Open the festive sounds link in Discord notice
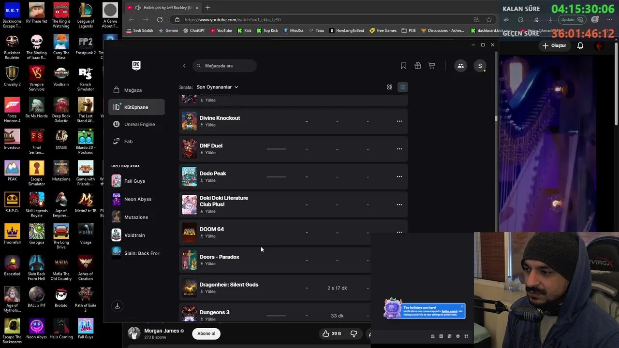 (x=449, y=311)
